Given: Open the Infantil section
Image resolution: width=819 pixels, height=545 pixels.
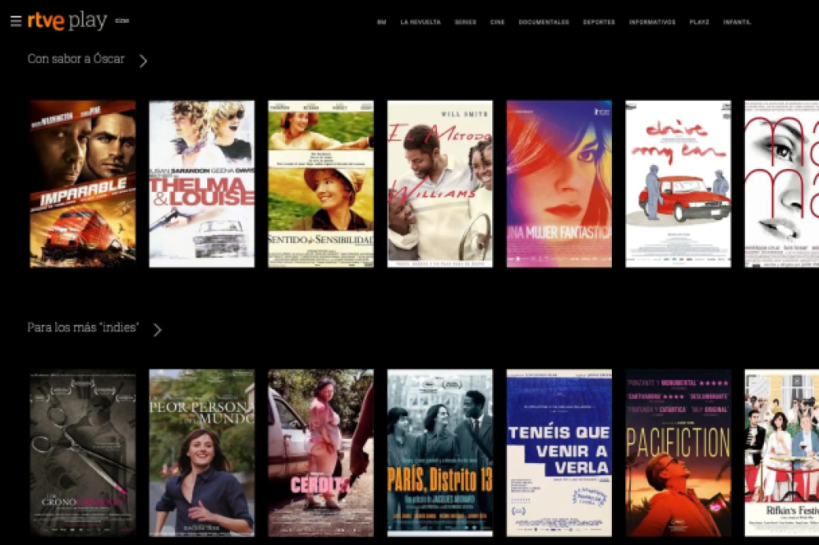Looking at the screenshot, I should point(737,23).
